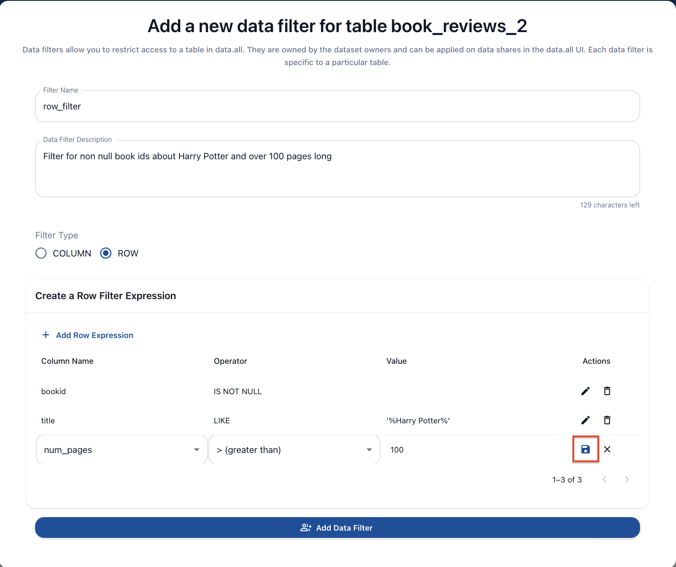
Task: Cancel editing the num_pages row
Action: click(607, 449)
